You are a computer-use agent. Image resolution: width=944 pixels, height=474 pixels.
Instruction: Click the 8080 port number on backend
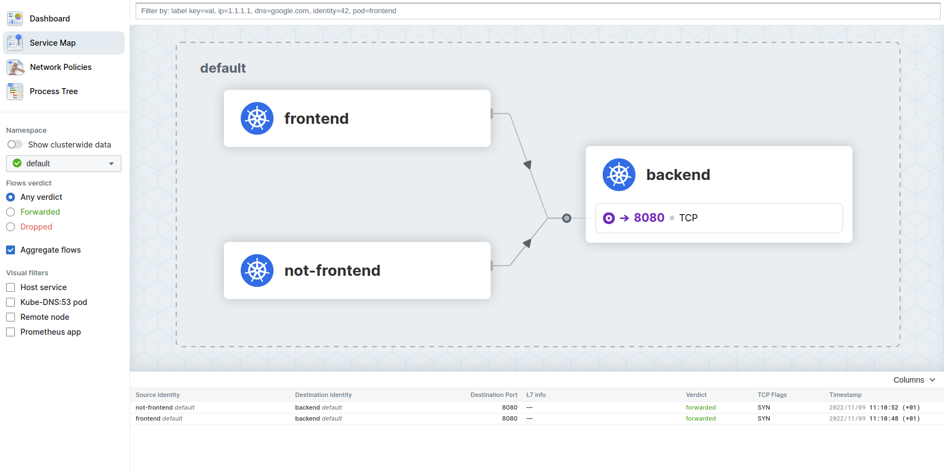point(649,218)
